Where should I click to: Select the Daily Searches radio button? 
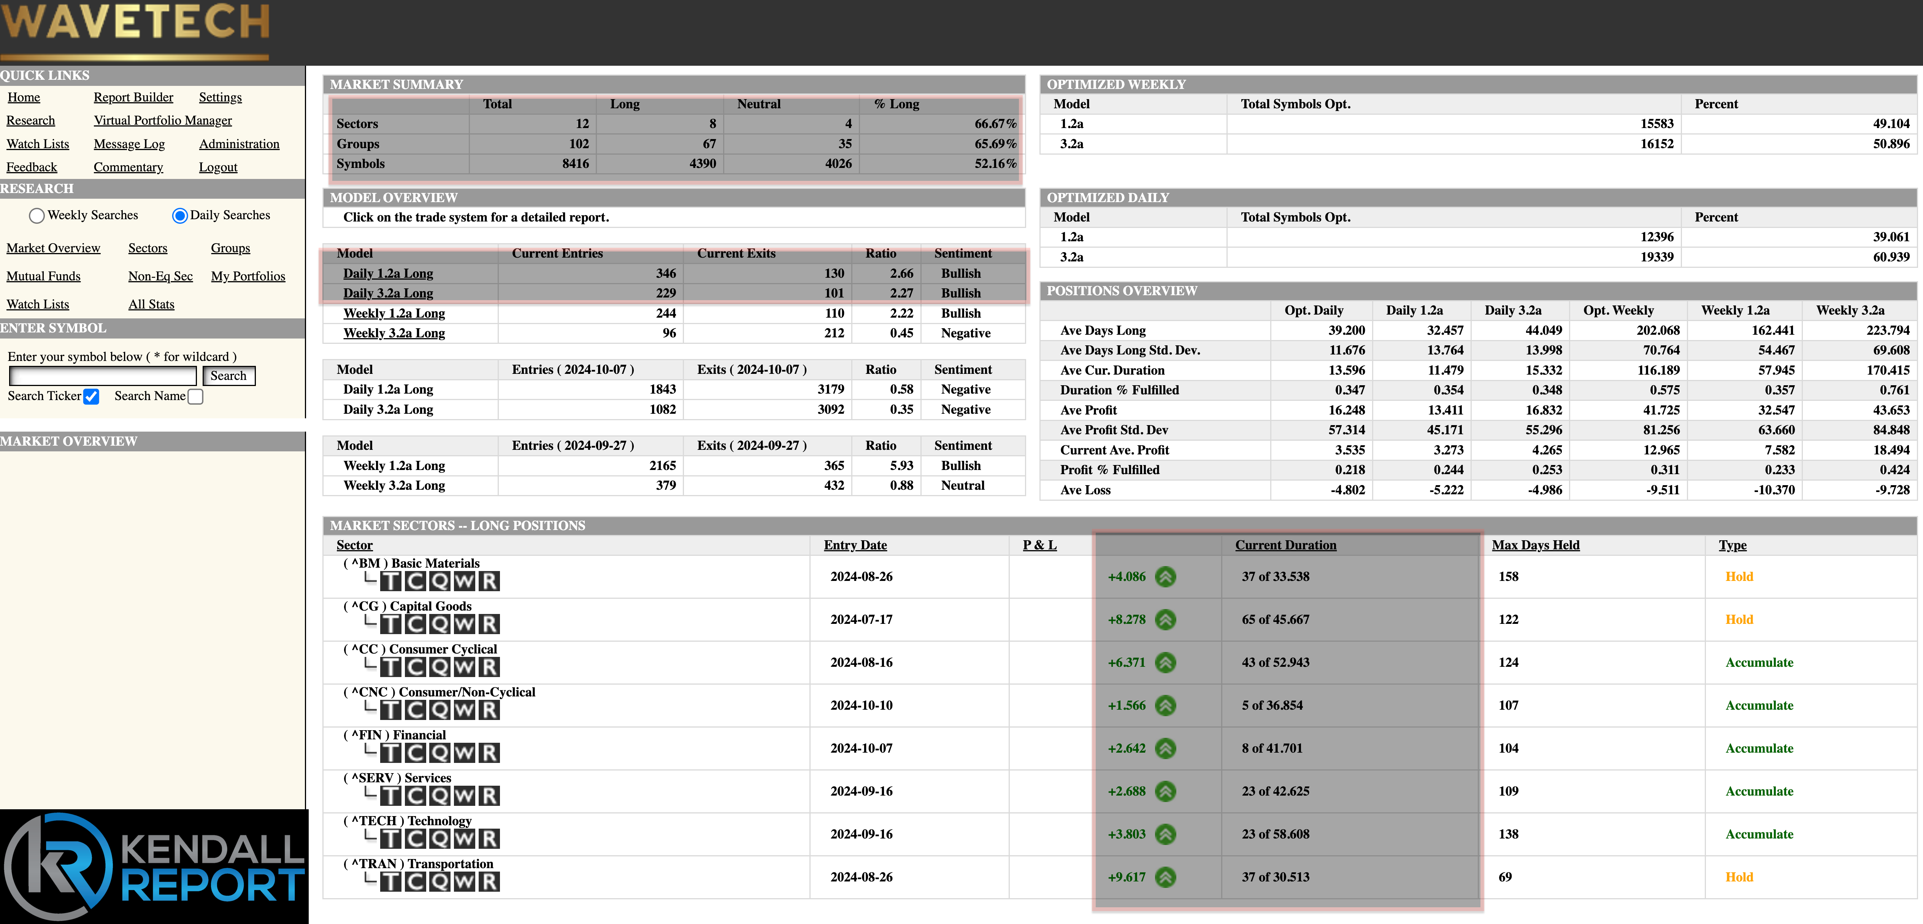point(179,215)
